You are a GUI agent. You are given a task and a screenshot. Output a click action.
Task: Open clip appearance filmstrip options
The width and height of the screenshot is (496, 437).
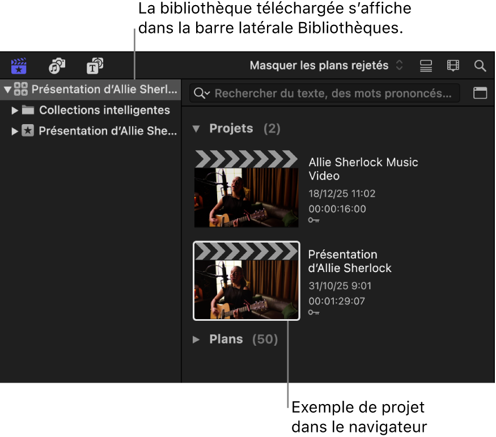click(x=453, y=66)
